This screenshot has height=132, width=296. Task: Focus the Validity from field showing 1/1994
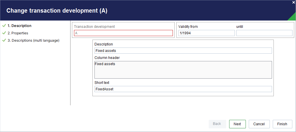tap(206, 33)
